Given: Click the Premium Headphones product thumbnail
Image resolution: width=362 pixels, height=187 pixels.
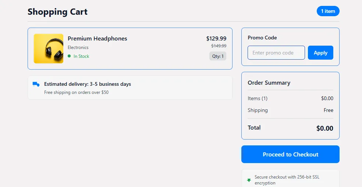Looking at the screenshot, I should pos(49,49).
